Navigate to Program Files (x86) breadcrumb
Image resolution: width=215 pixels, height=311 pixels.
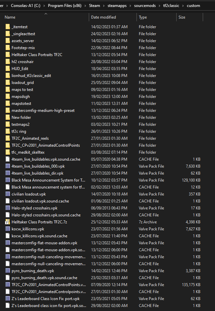[x=65, y=6]
